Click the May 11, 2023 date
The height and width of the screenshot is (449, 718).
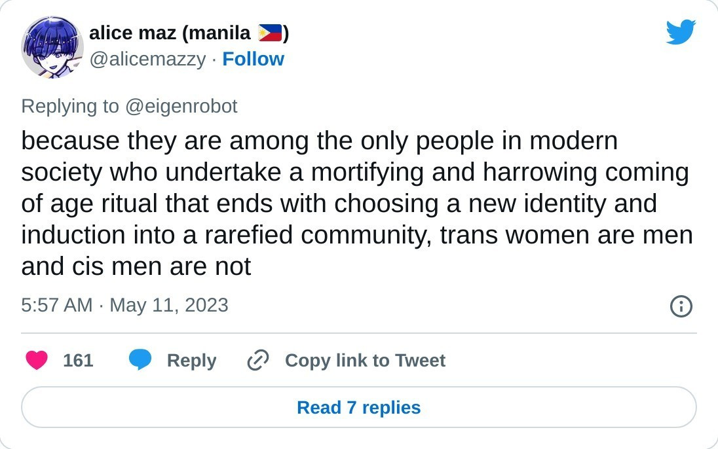(168, 305)
